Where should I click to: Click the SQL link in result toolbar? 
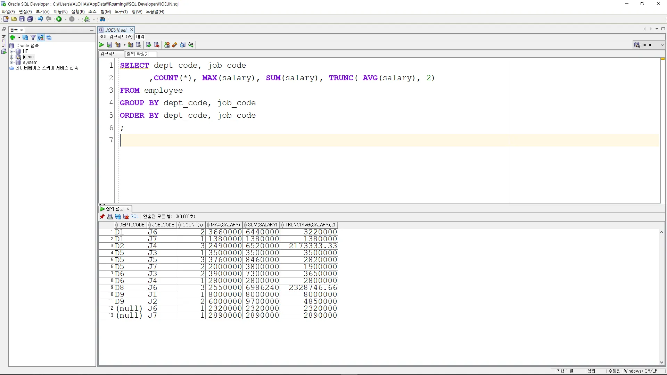[134, 217]
